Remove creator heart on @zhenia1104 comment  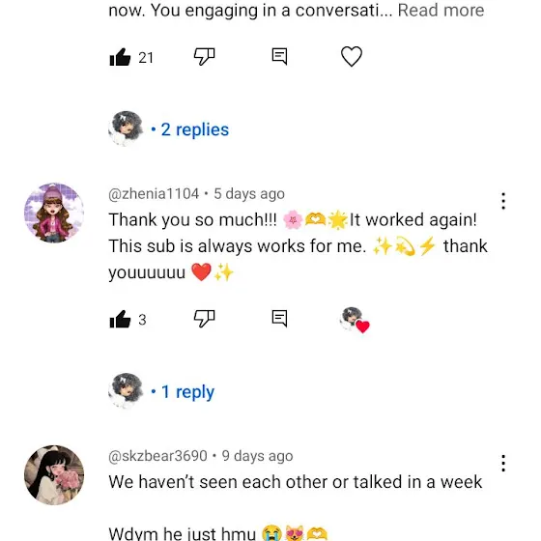[355, 320]
